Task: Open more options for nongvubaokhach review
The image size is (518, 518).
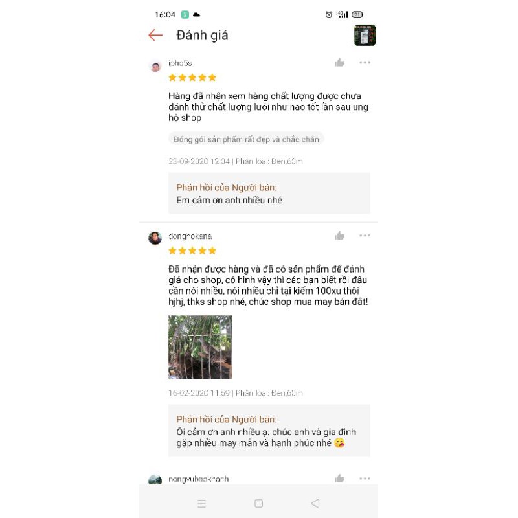Action: click(x=365, y=479)
